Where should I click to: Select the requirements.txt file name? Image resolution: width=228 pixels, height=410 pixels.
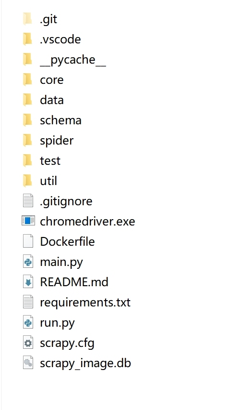85,302
